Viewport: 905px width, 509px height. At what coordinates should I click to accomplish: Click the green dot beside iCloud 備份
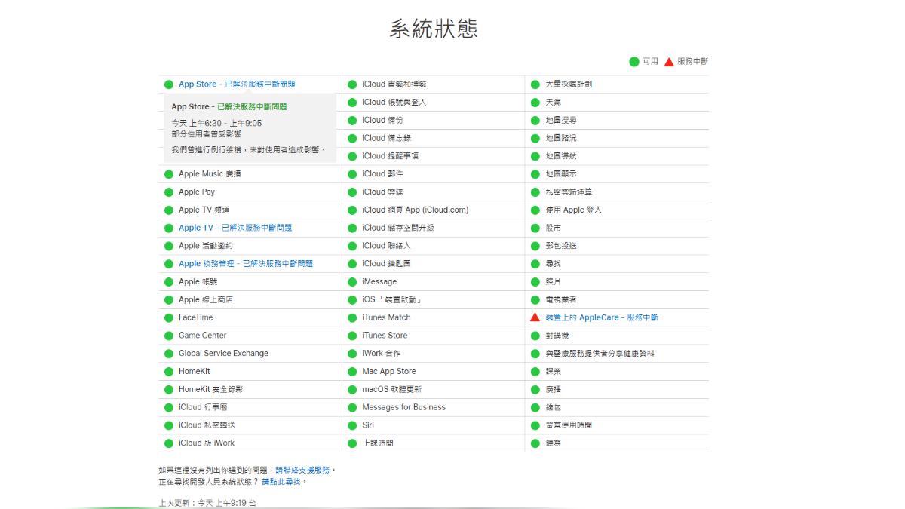click(x=352, y=121)
